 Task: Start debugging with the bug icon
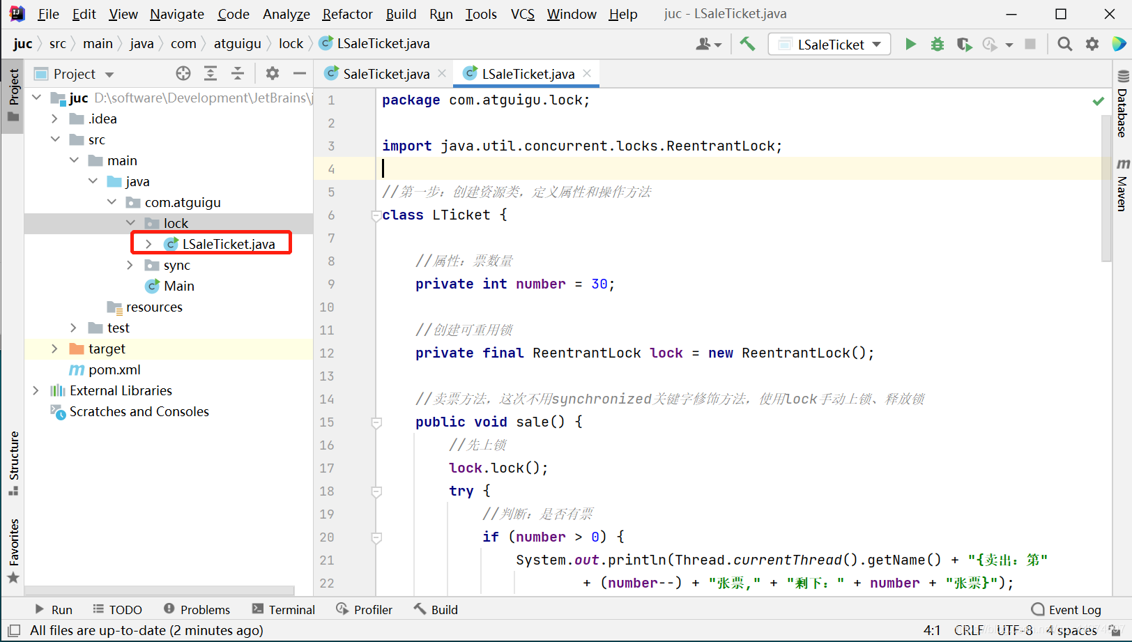(x=938, y=44)
